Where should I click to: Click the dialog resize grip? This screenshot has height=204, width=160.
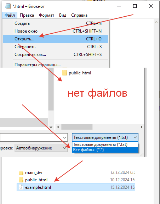(142, 155)
